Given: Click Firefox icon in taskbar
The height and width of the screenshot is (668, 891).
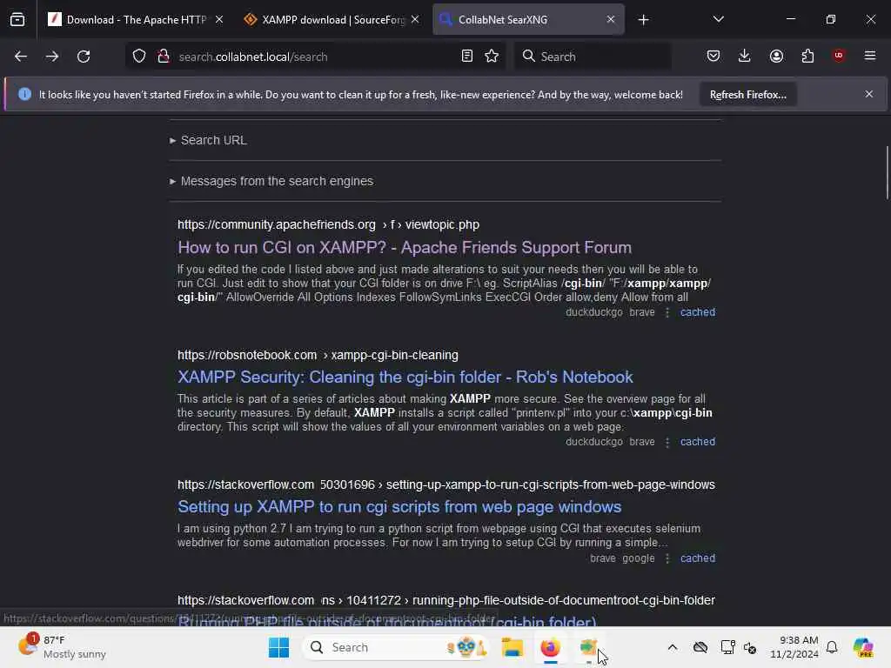Looking at the screenshot, I should 550,647.
